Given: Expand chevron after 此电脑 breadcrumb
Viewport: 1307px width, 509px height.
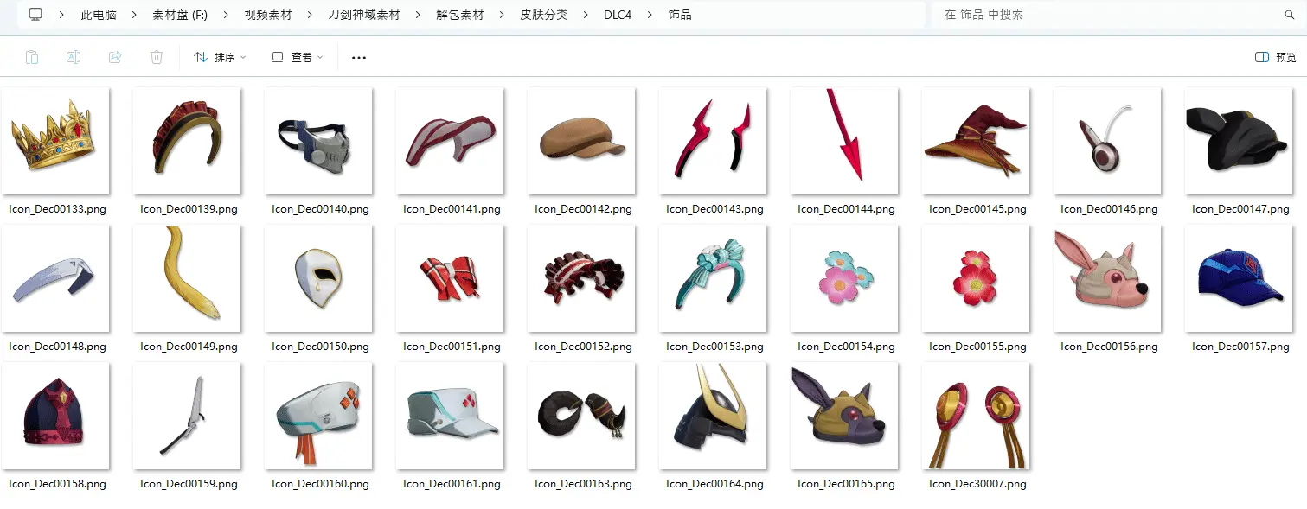Looking at the screenshot, I should (134, 15).
